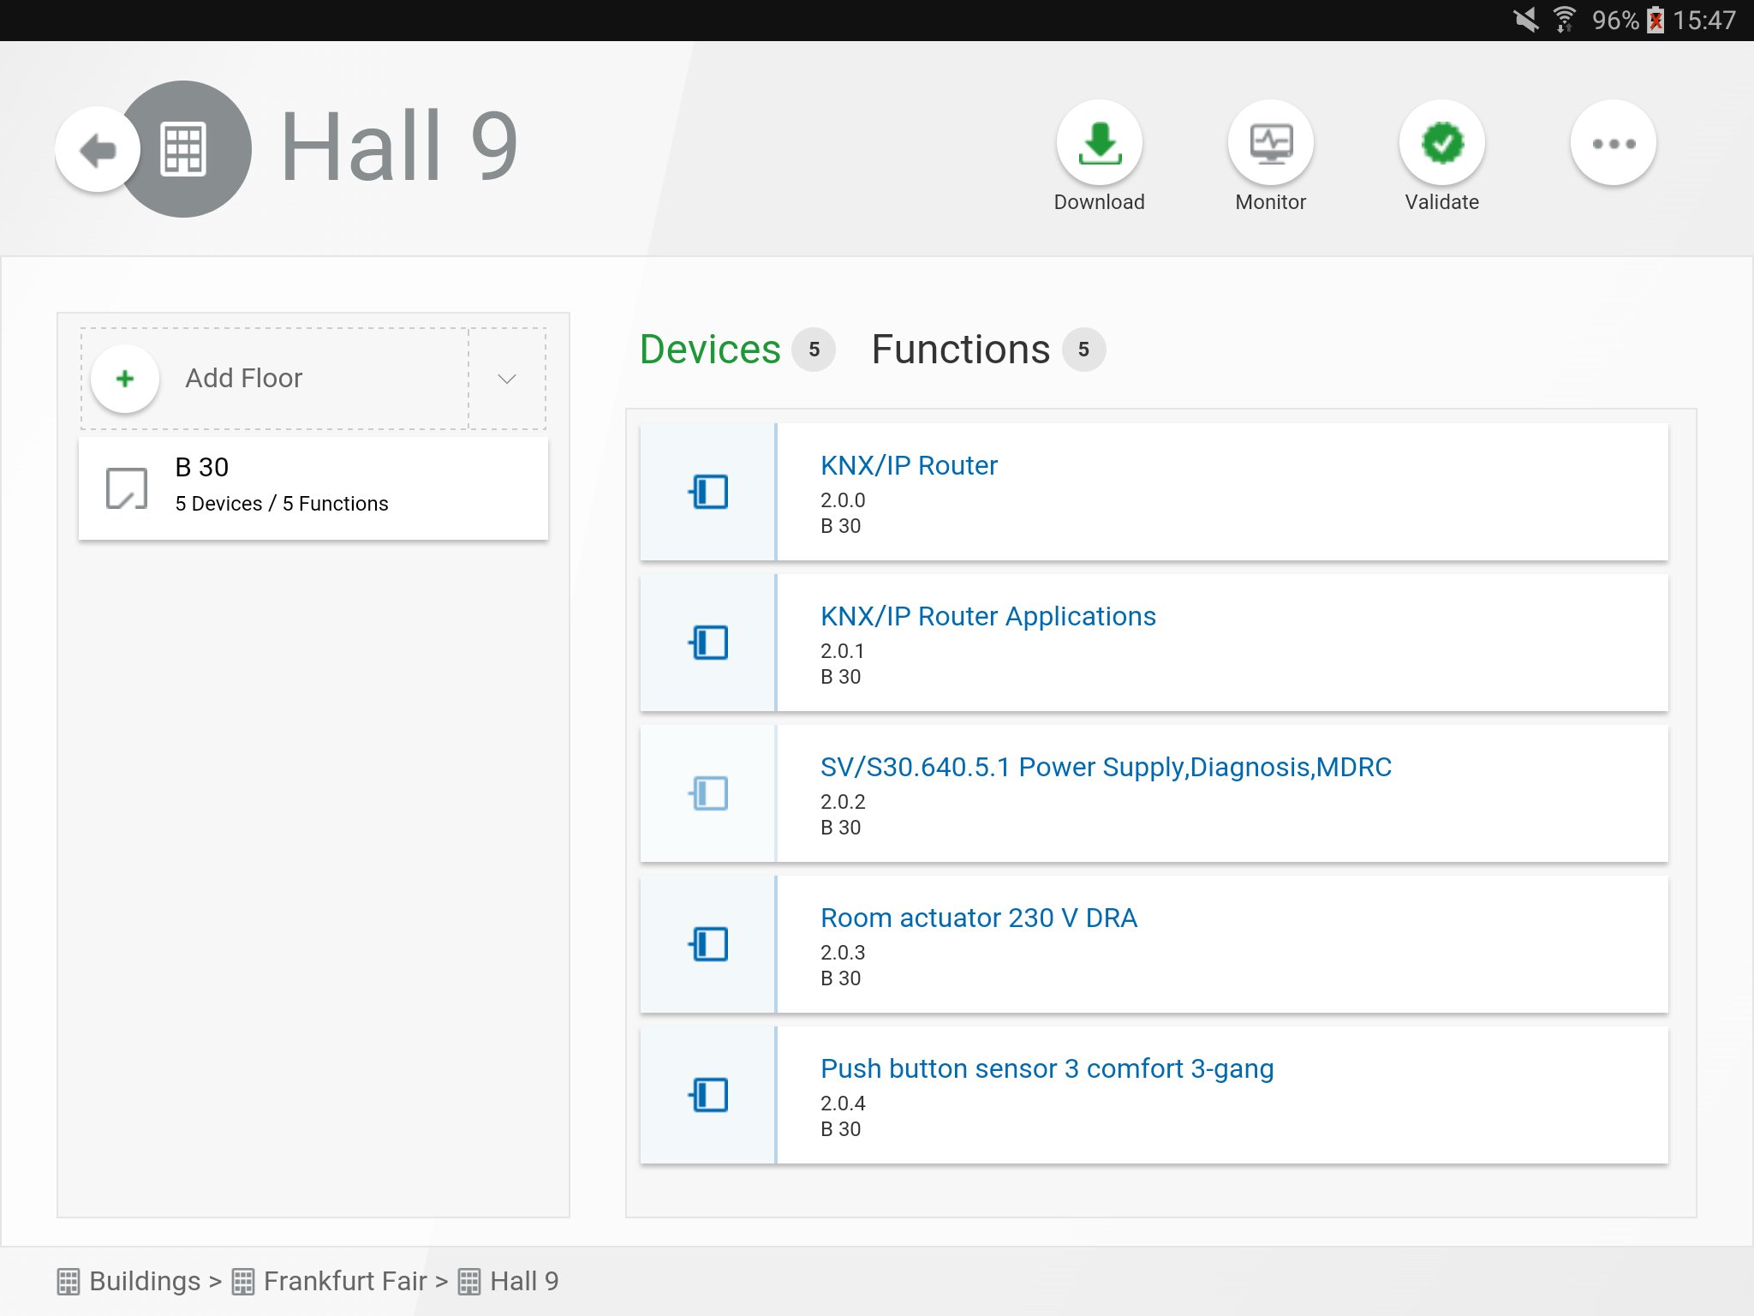Select the B 30 floor entry
Viewport: 1754px width, 1316px height.
[x=313, y=488]
